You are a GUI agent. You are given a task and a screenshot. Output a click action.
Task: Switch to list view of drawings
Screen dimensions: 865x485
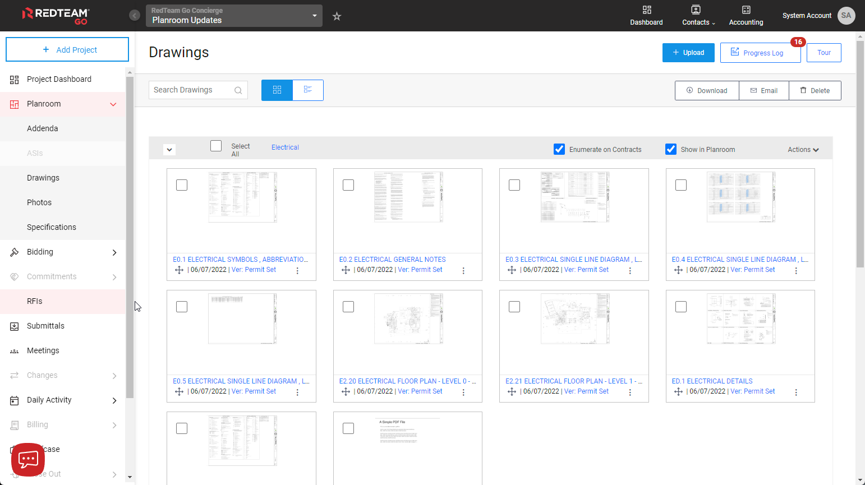coord(308,90)
